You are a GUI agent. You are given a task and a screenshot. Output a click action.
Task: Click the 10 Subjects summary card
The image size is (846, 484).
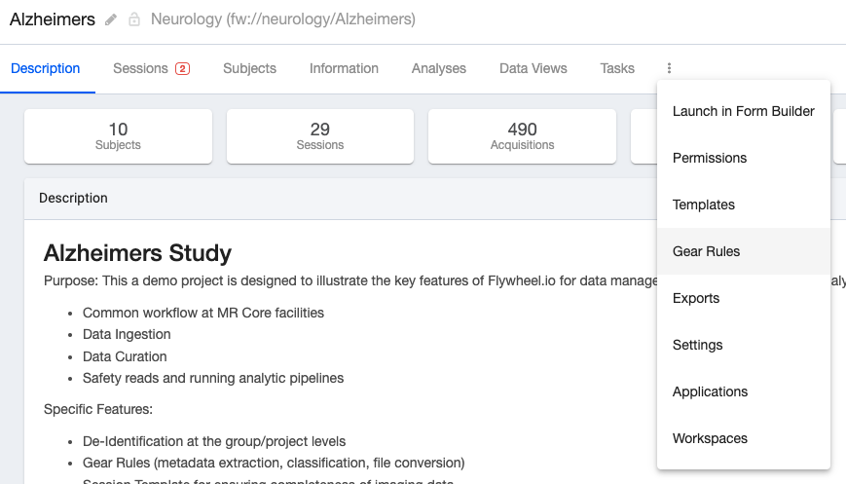pos(118,136)
